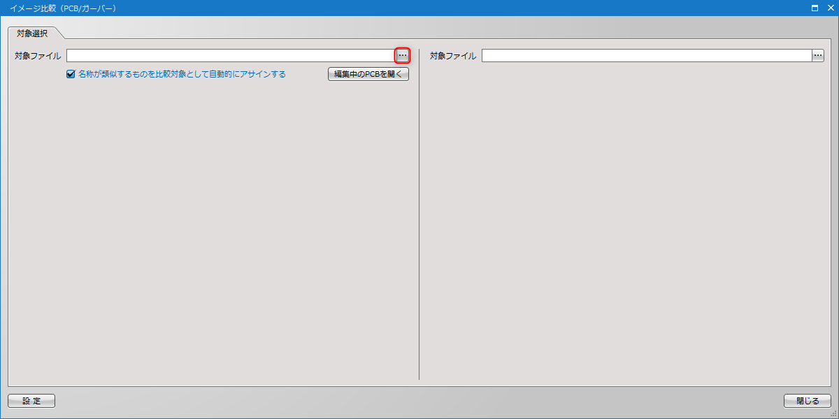Toggle the 名称が類似するもの auto-assign checkbox

coord(71,74)
